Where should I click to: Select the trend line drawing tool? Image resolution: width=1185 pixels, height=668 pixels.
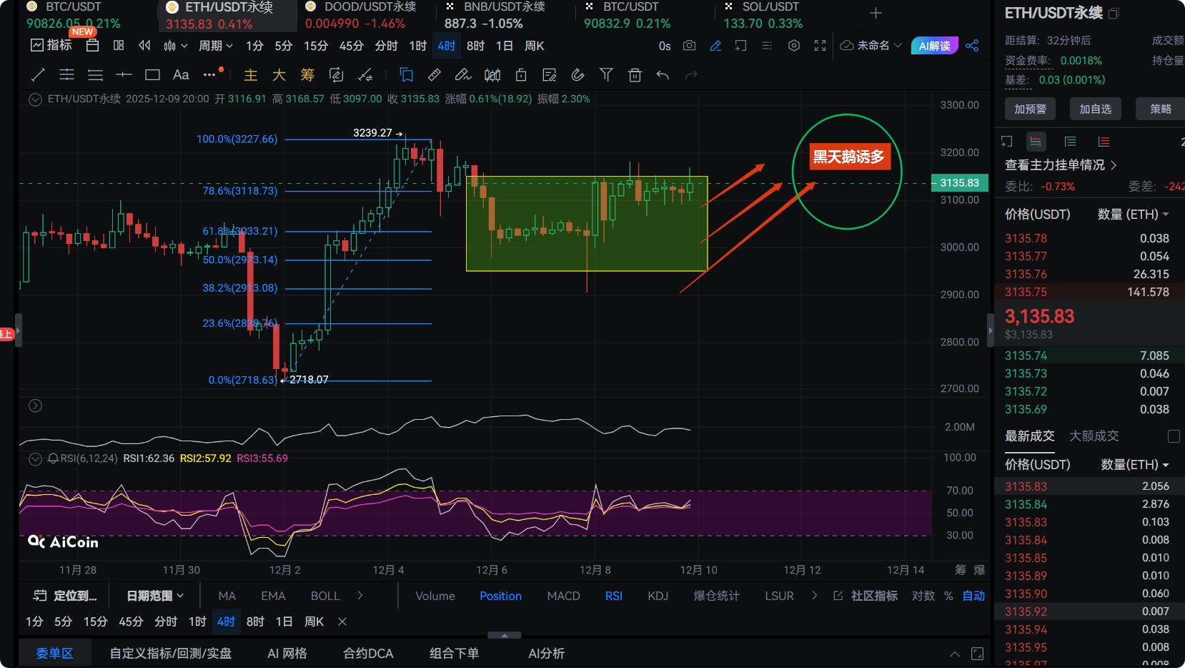click(39, 75)
